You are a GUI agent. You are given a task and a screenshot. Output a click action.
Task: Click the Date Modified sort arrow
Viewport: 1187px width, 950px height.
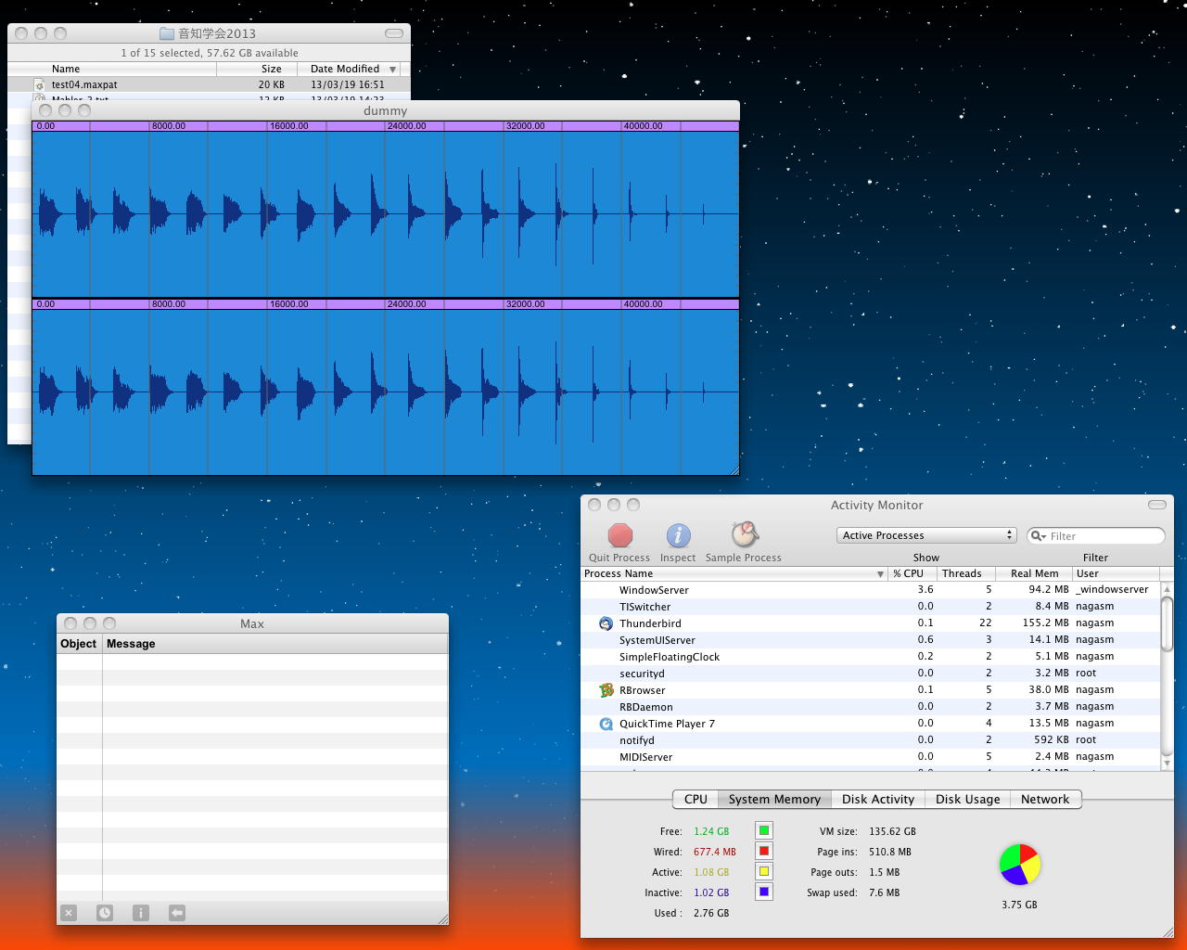[393, 69]
